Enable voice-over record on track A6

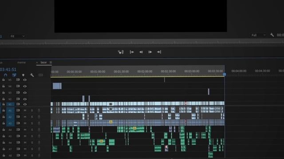tap(39, 142)
